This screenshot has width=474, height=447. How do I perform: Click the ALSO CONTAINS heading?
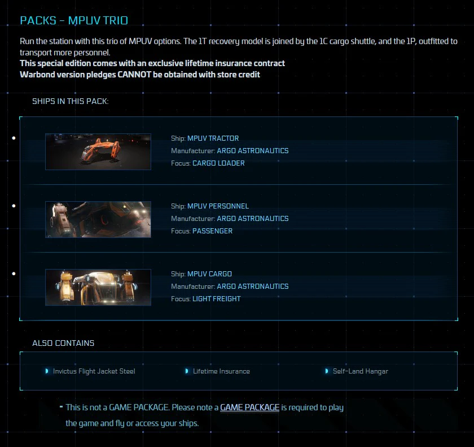pyautogui.click(x=63, y=343)
